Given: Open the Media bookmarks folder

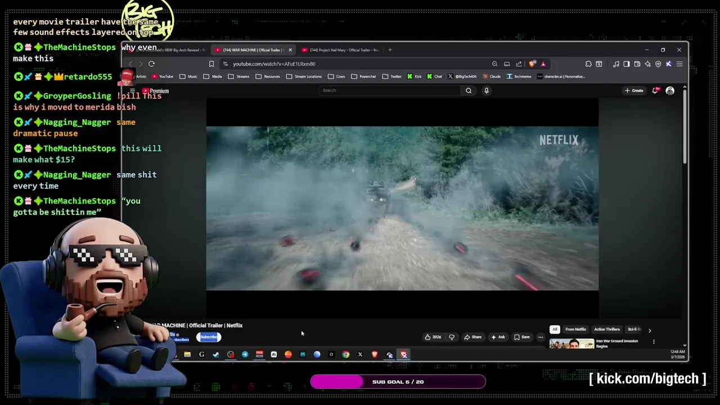Looking at the screenshot, I should (213, 76).
